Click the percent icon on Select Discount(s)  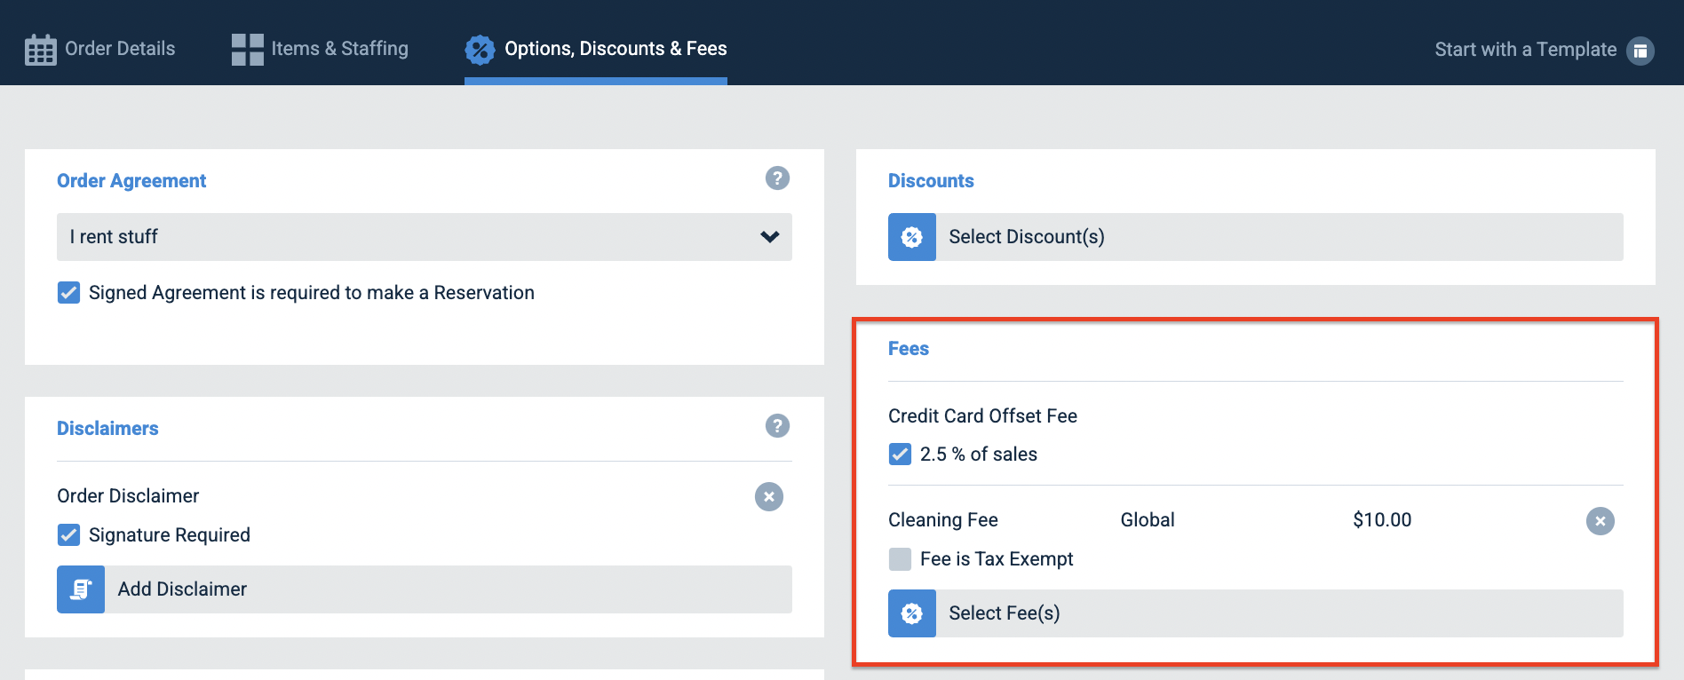point(912,237)
